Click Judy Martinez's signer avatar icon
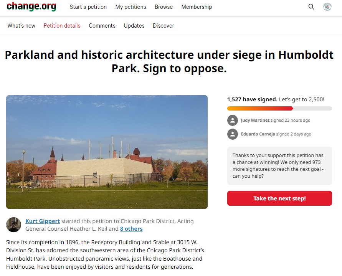The image size is (342, 276). (233, 121)
